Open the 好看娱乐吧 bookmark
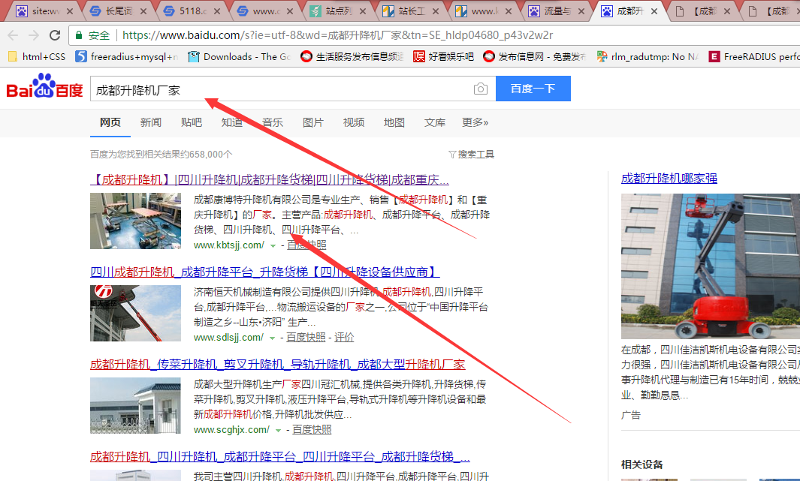Viewport: 800px width, 481px height. 443,56
